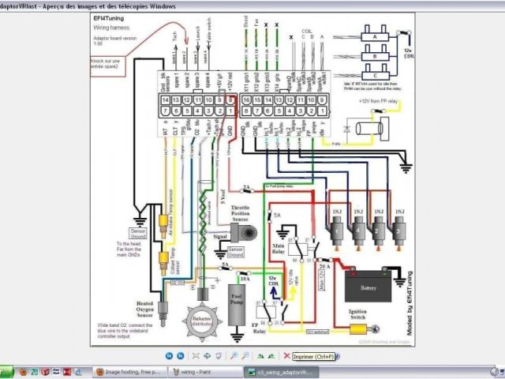Open the Windows Start menu
The image size is (505, 379).
(6, 371)
